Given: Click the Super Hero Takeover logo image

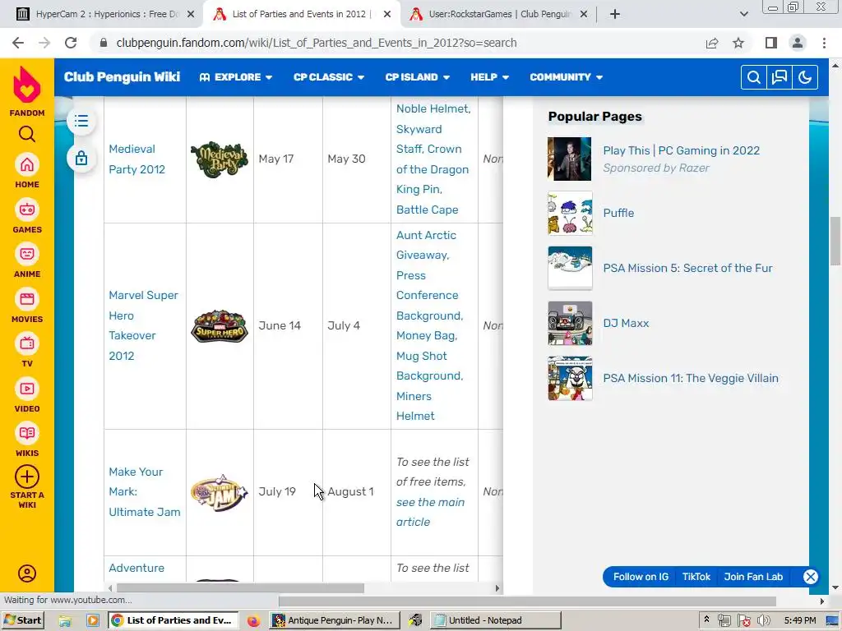Looking at the screenshot, I should [x=219, y=325].
